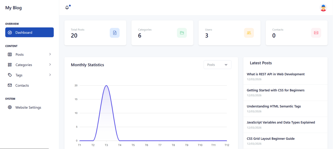Click the Posts list icon in sidebar
The image size is (333, 149).
point(10,55)
